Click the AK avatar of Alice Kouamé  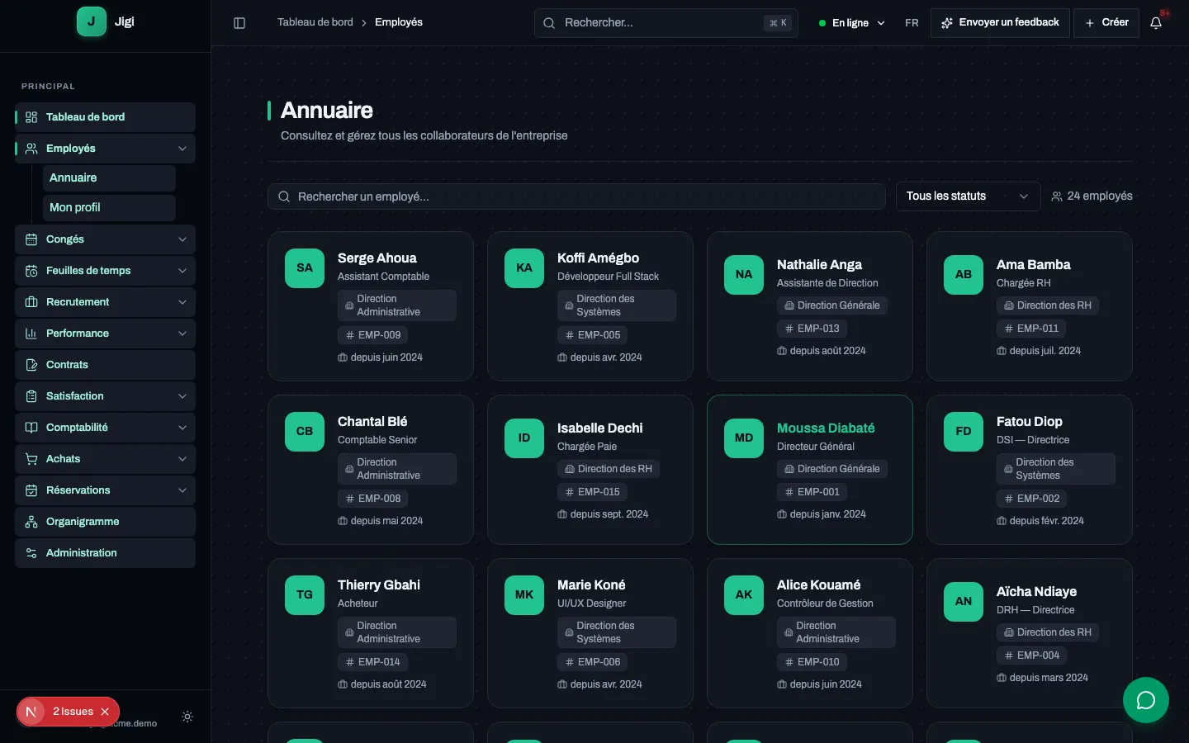(744, 595)
